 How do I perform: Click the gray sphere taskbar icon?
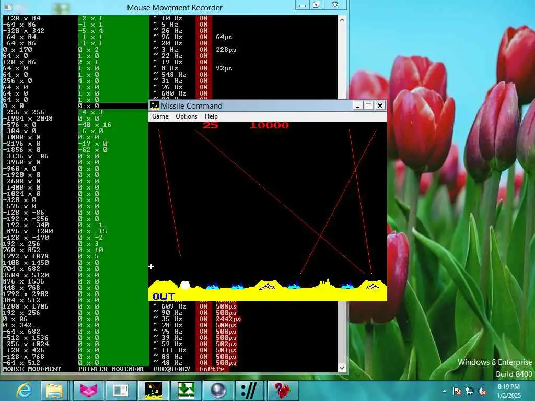[218, 391]
